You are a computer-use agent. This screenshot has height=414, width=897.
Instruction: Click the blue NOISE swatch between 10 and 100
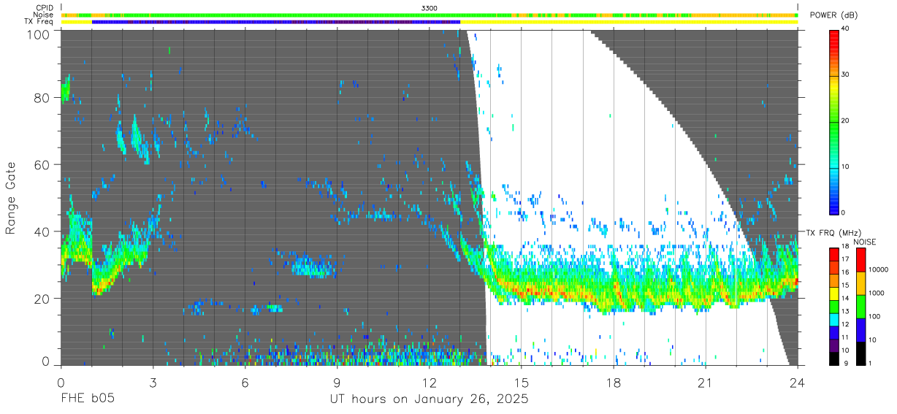860,329
